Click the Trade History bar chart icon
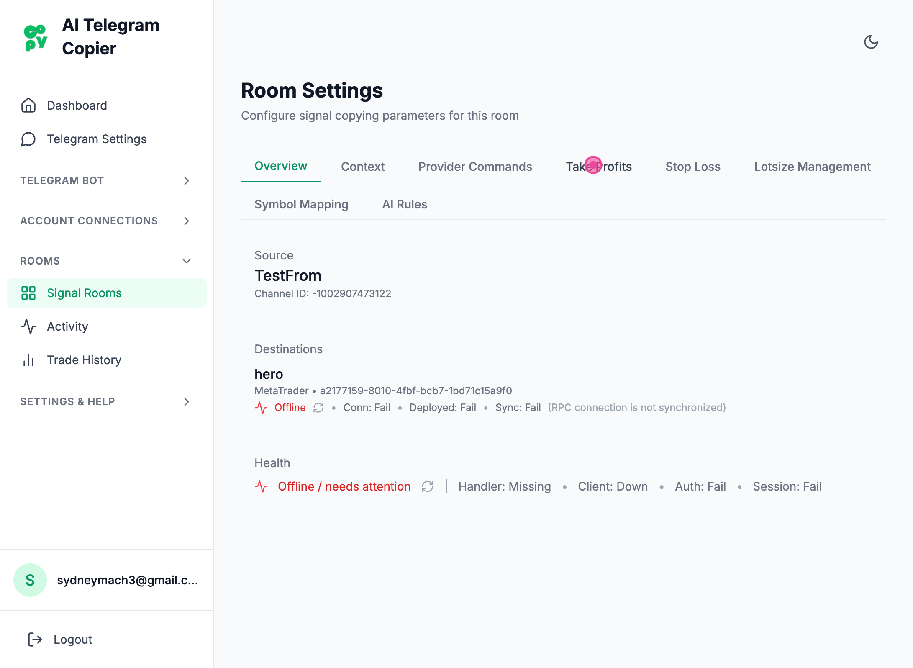 point(28,360)
